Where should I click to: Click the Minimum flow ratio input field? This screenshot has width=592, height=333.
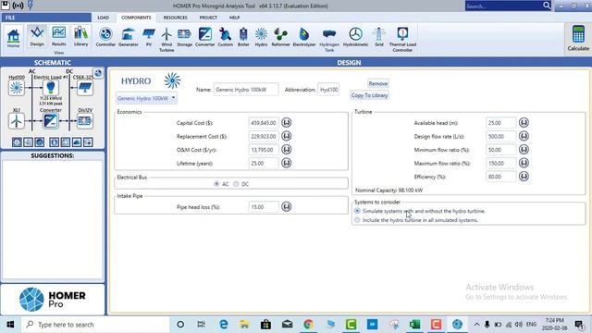(501, 150)
